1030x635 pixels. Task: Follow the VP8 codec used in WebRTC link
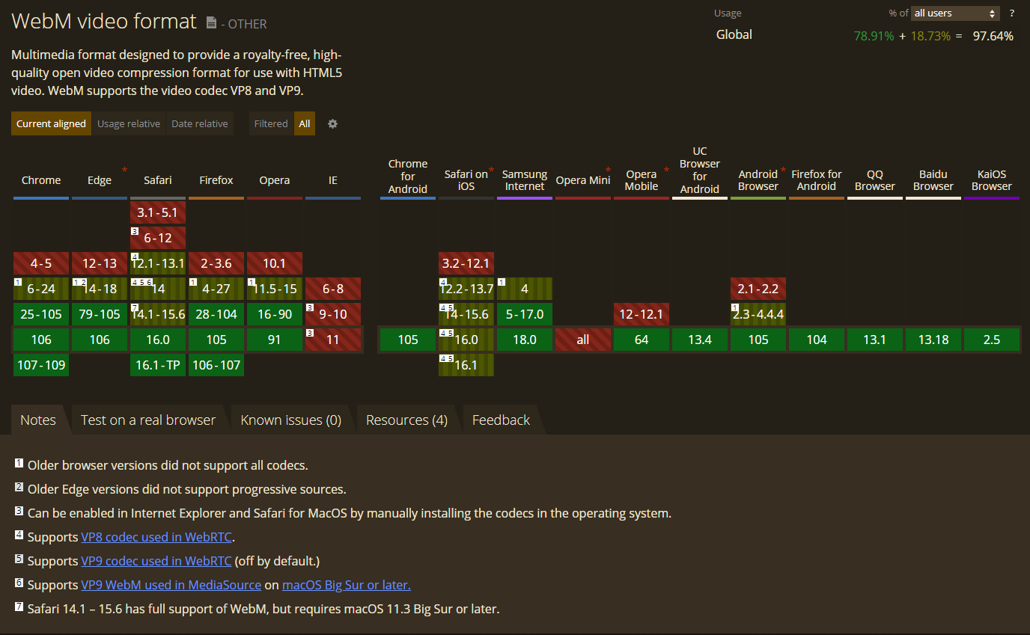pyautogui.click(x=156, y=537)
